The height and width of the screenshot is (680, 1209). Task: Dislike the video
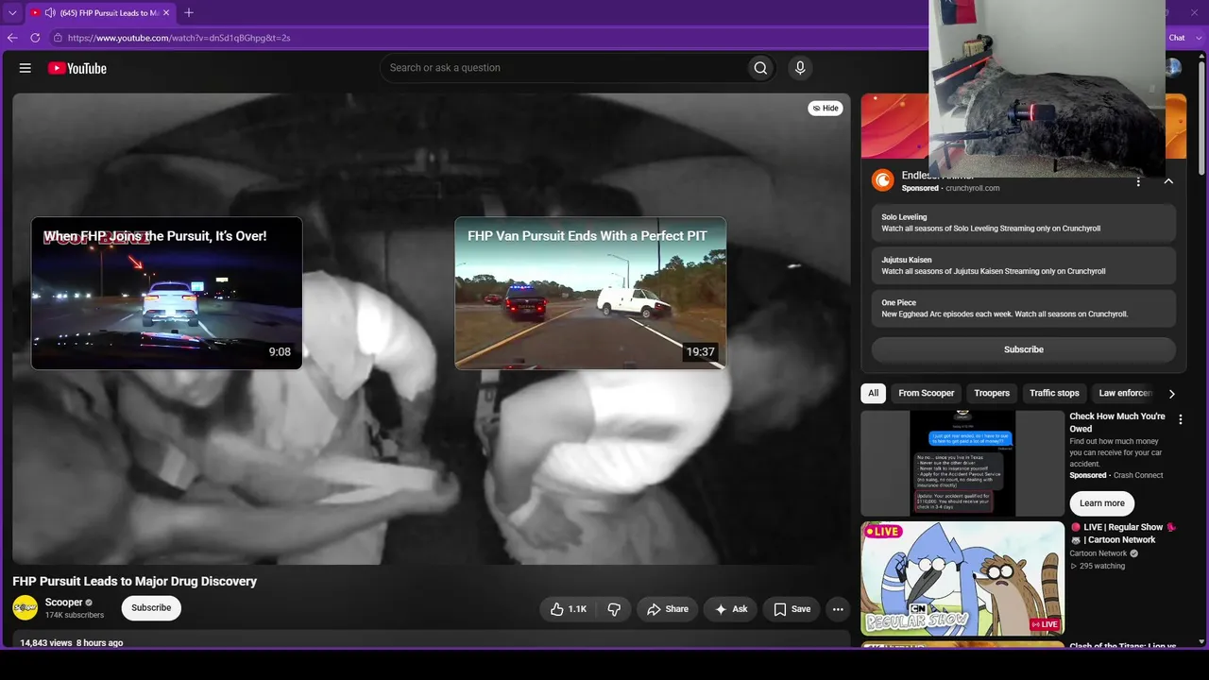coord(614,609)
